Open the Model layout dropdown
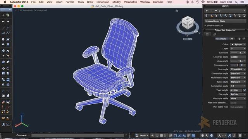 pyautogui.click(x=144, y=136)
